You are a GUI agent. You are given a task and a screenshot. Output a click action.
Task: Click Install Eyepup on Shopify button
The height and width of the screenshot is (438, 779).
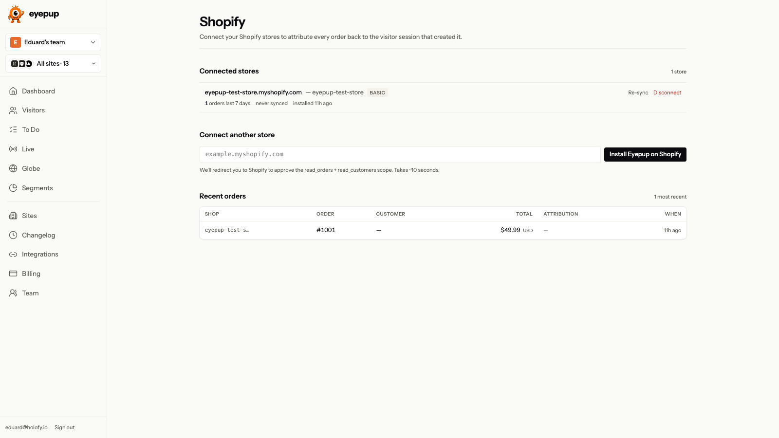[645, 154]
